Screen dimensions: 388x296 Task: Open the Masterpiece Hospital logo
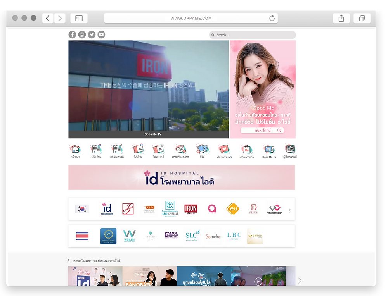pos(151,236)
